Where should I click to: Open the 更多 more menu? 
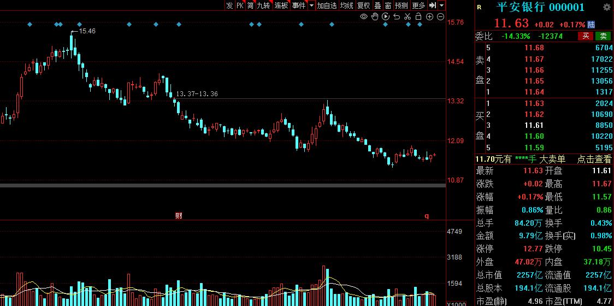click(418, 5)
